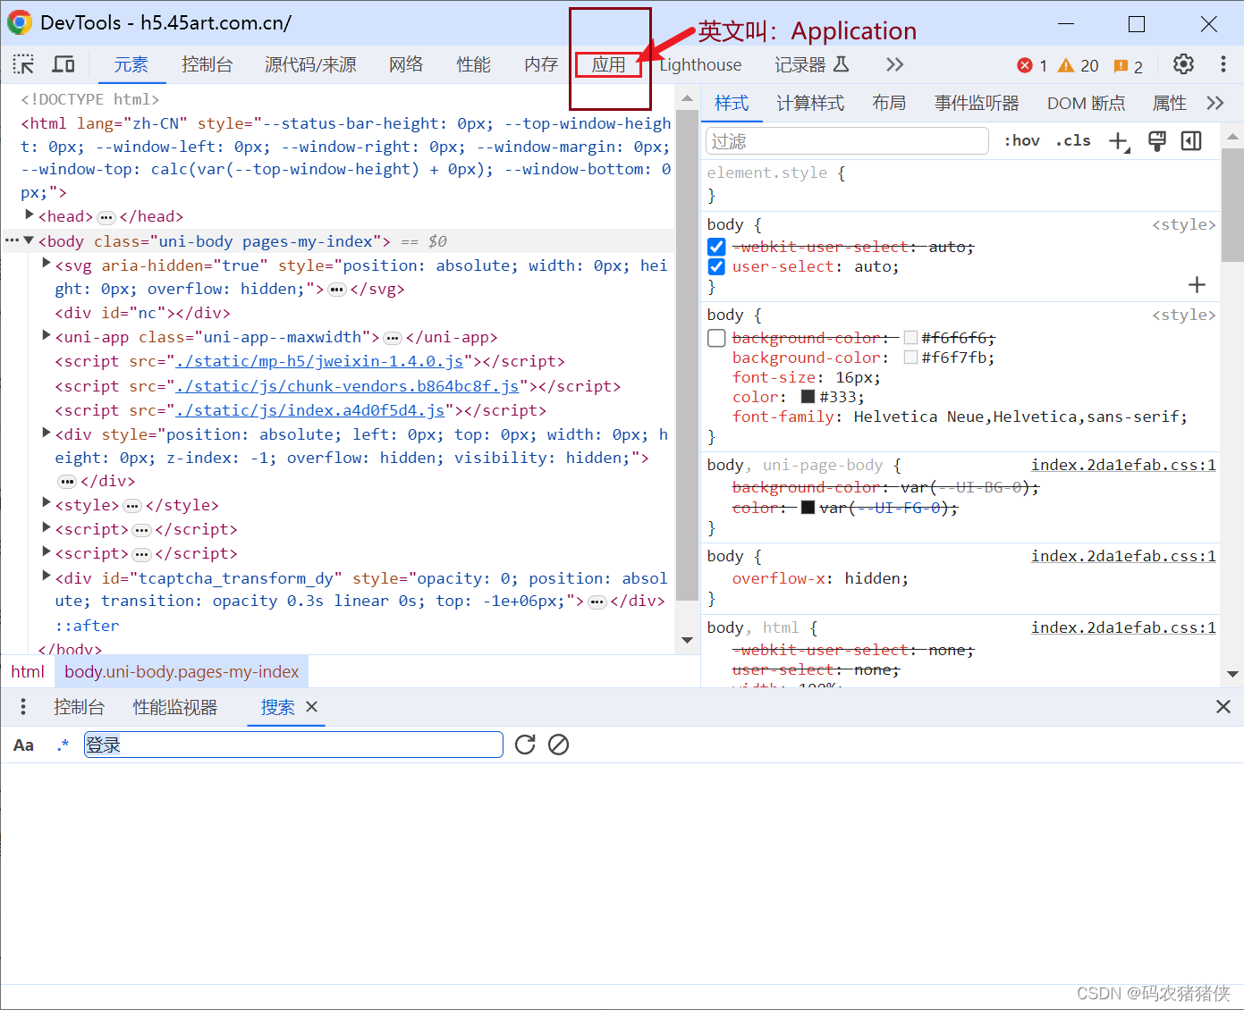This screenshot has width=1244, height=1010.
Task: Open chunk-vendors.b864bc8f.js script link
Action: pyautogui.click(x=347, y=386)
